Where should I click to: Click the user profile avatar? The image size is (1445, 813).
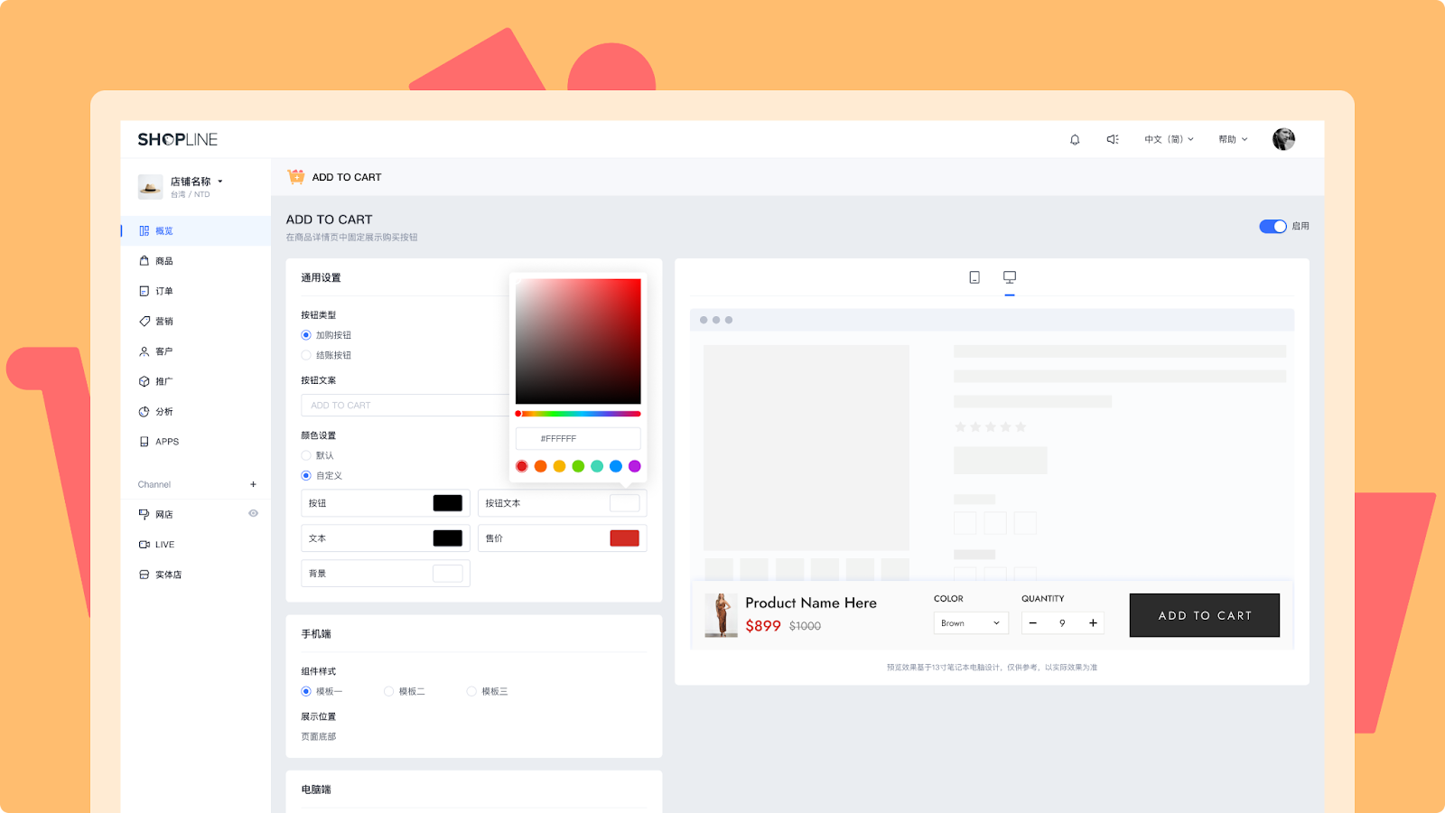pyautogui.click(x=1283, y=139)
